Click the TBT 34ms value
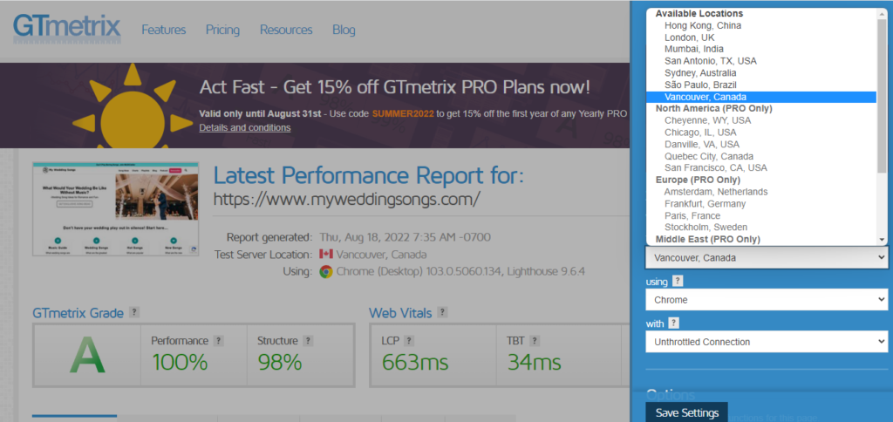893x422 pixels. coord(534,362)
